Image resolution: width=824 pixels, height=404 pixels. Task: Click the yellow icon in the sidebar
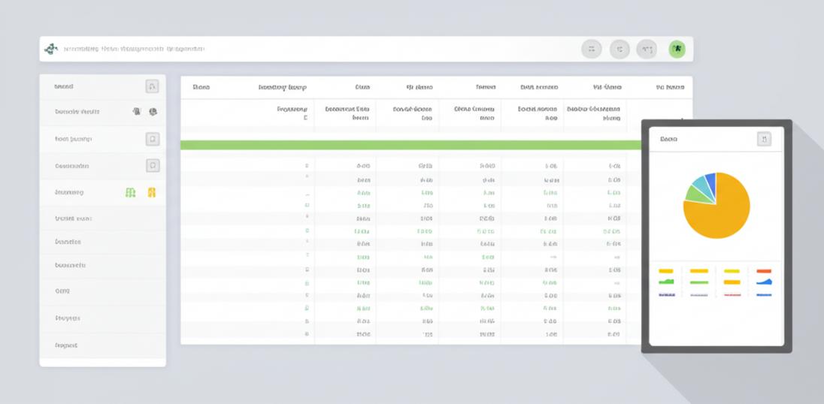[x=151, y=193]
